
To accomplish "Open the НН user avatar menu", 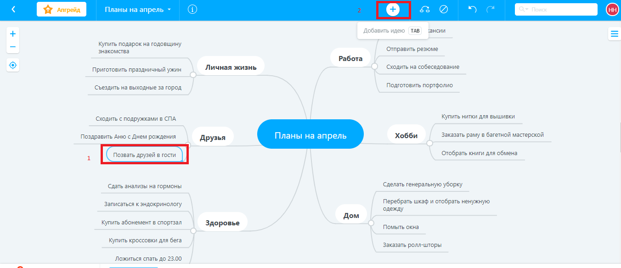I will pyautogui.click(x=612, y=9).
